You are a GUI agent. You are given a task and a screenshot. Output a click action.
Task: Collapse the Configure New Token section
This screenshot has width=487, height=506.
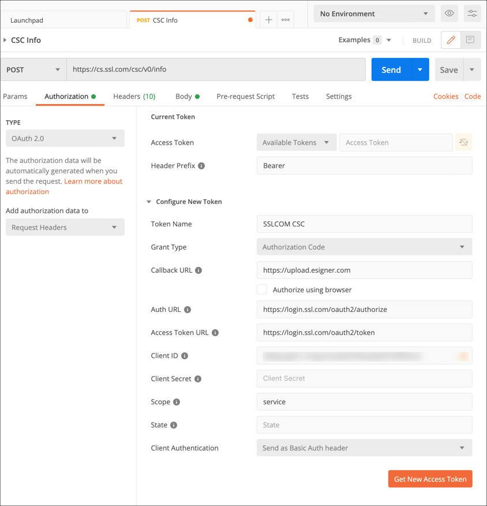pos(149,202)
